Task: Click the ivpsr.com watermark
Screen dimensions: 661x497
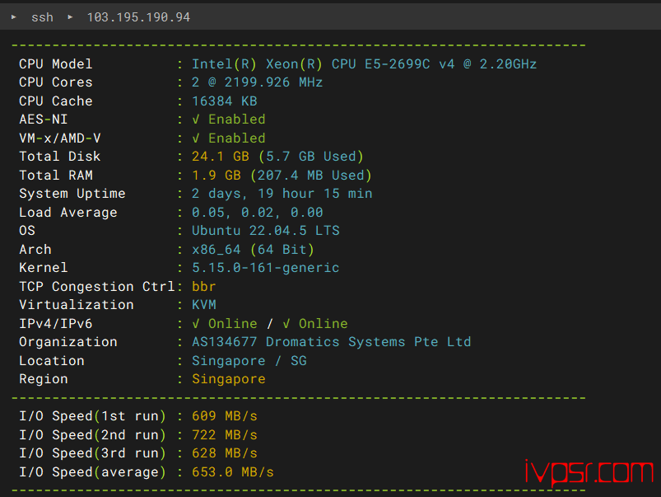Action: click(589, 472)
